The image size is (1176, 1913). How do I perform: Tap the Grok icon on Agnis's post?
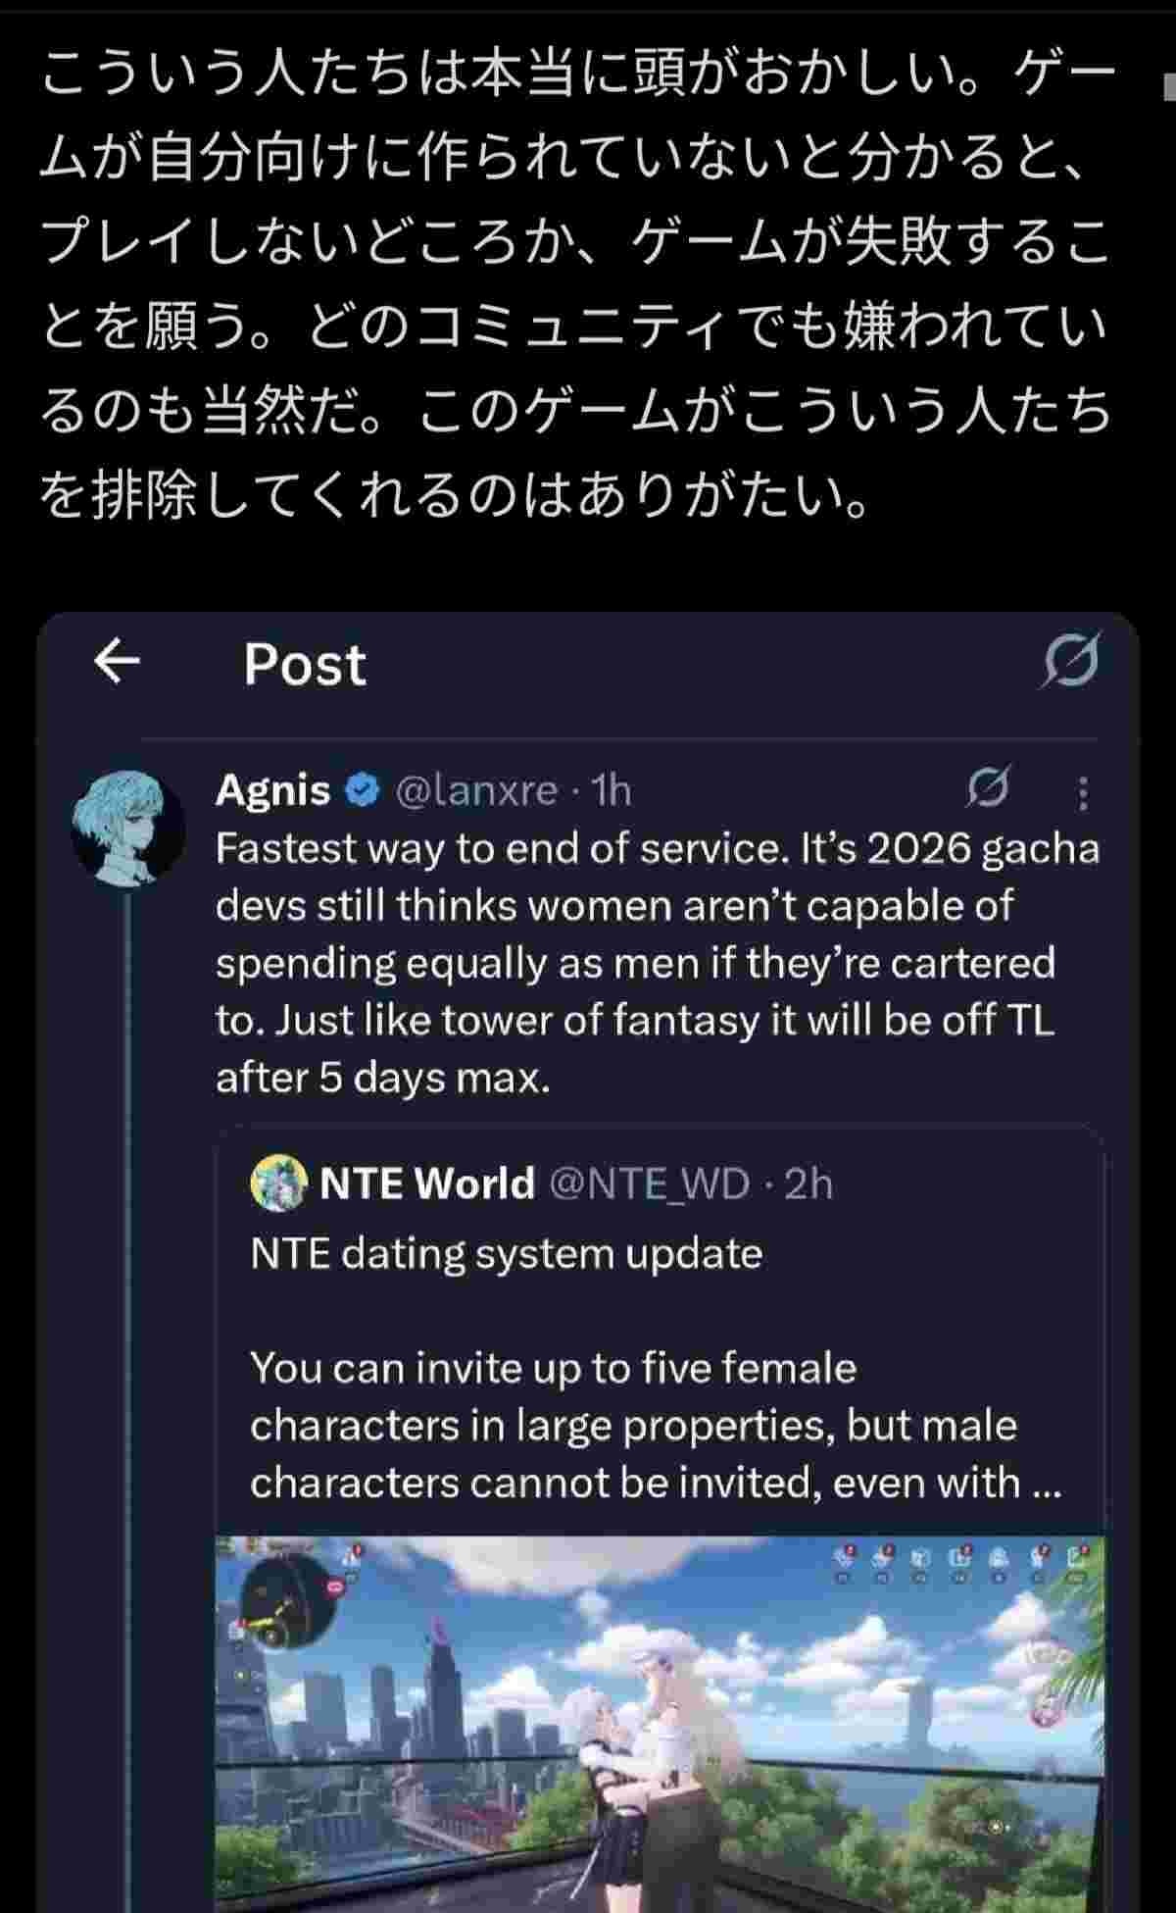click(x=987, y=787)
